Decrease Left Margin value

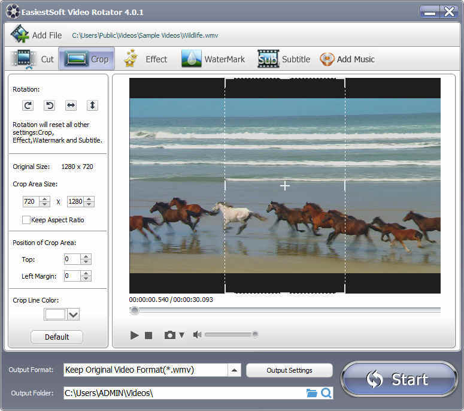[x=86, y=279]
